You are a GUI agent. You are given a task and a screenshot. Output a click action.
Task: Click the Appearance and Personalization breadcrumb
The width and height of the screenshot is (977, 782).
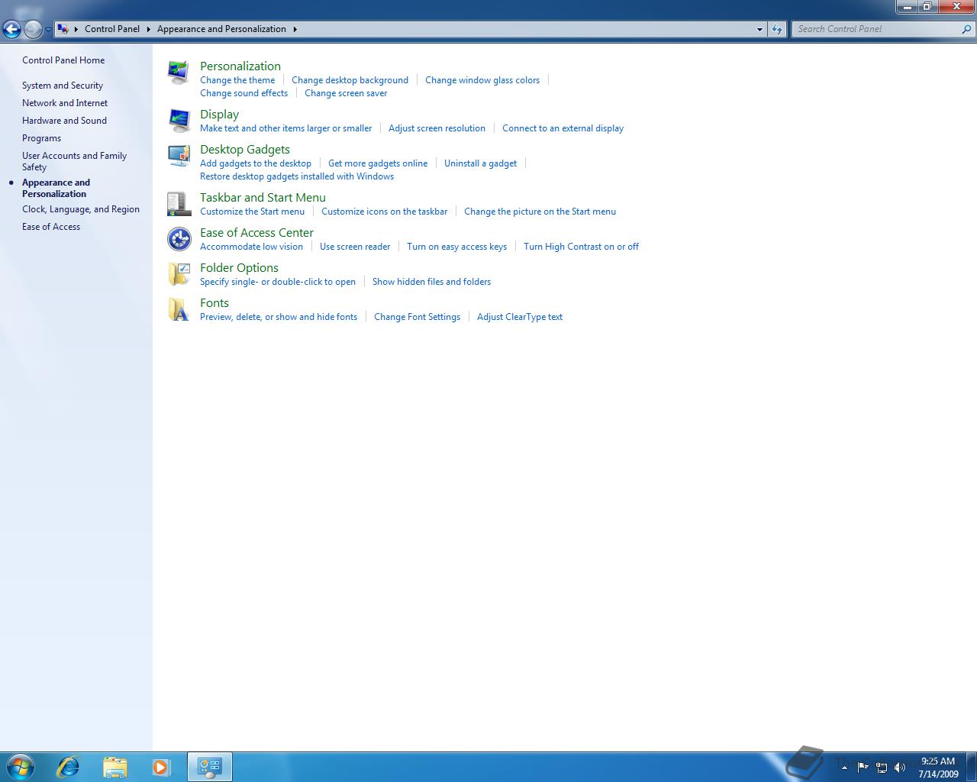click(221, 29)
